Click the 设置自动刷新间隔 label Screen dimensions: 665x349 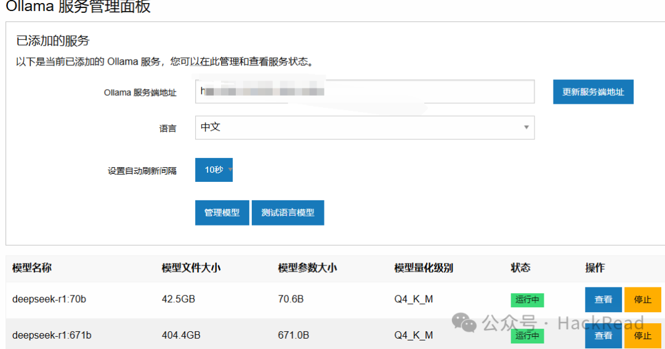coord(142,171)
